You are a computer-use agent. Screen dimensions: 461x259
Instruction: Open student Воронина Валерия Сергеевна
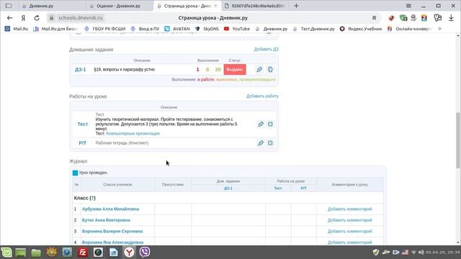pyautogui.click(x=112, y=232)
